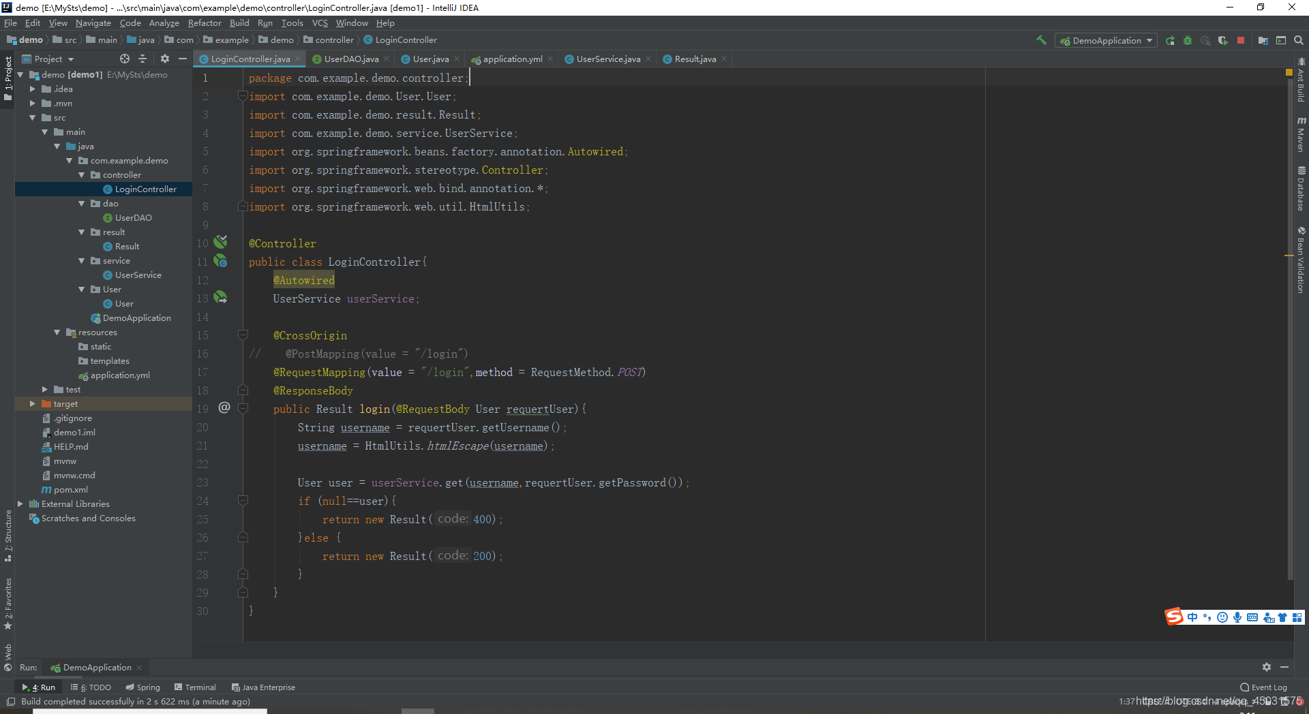The width and height of the screenshot is (1309, 714).
Task: Click the Spring gutter icon on the LoginController class line
Action: tap(221, 261)
